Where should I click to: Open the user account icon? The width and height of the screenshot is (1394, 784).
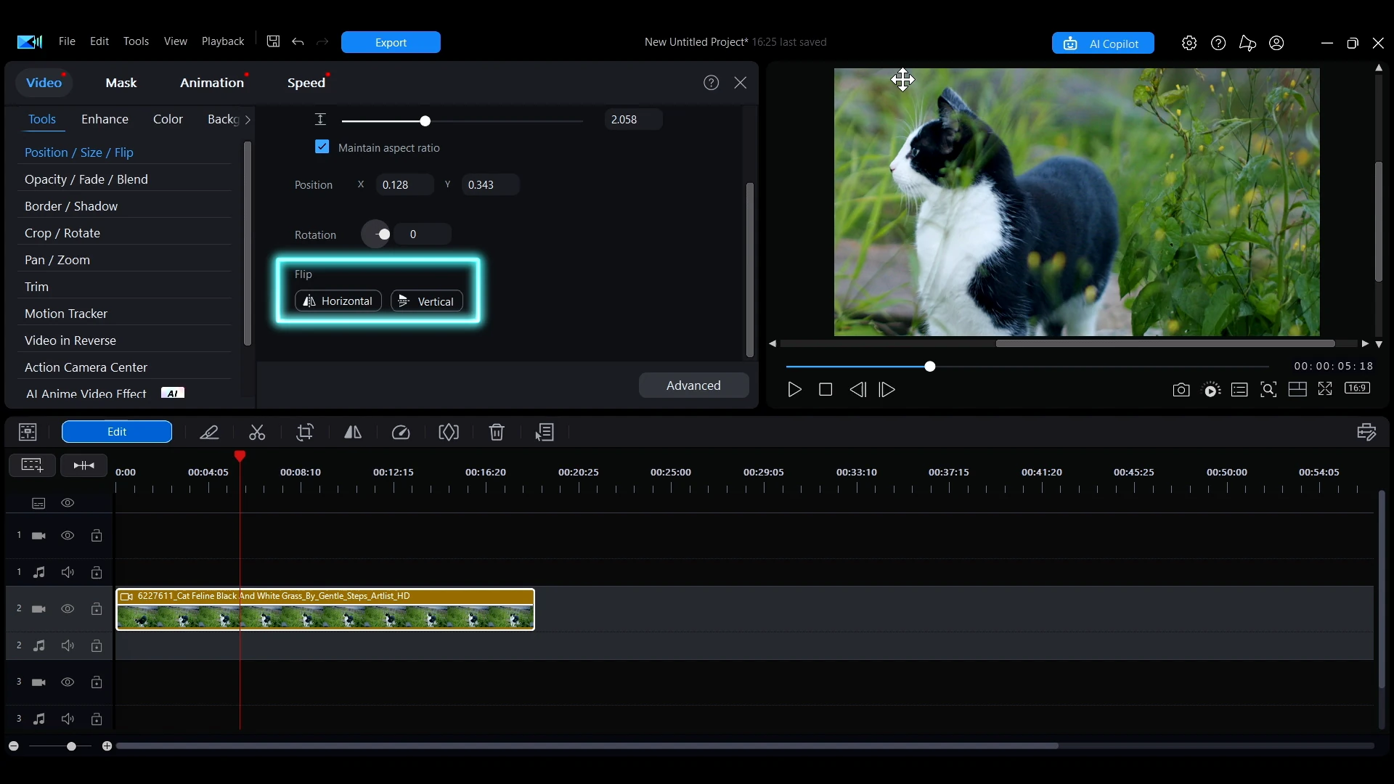pos(1276,43)
